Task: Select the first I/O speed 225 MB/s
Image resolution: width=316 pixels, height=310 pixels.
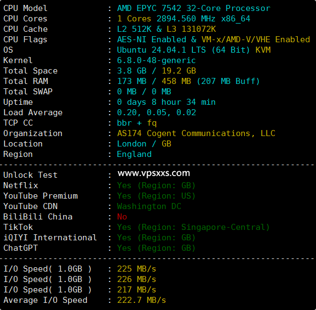Action: [x=137, y=269]
